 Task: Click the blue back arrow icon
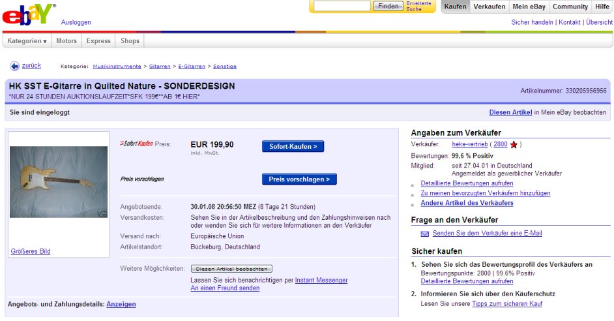click(14, 67)
